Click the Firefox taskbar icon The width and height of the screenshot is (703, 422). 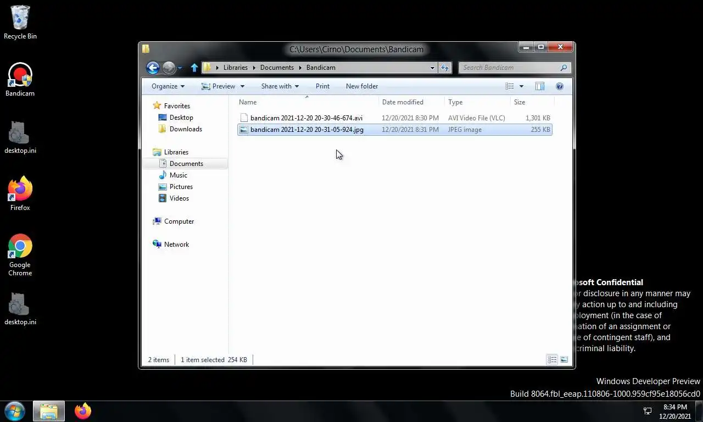point(83,411)
